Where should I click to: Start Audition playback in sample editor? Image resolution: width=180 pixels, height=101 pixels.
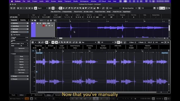[39, 42]
